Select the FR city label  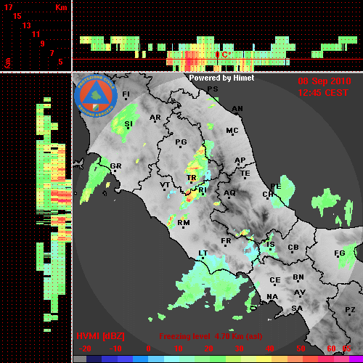(226, 241)
